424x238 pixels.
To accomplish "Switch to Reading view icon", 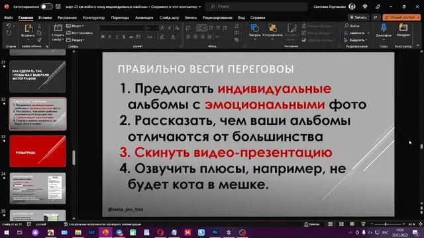I will 352,224.
